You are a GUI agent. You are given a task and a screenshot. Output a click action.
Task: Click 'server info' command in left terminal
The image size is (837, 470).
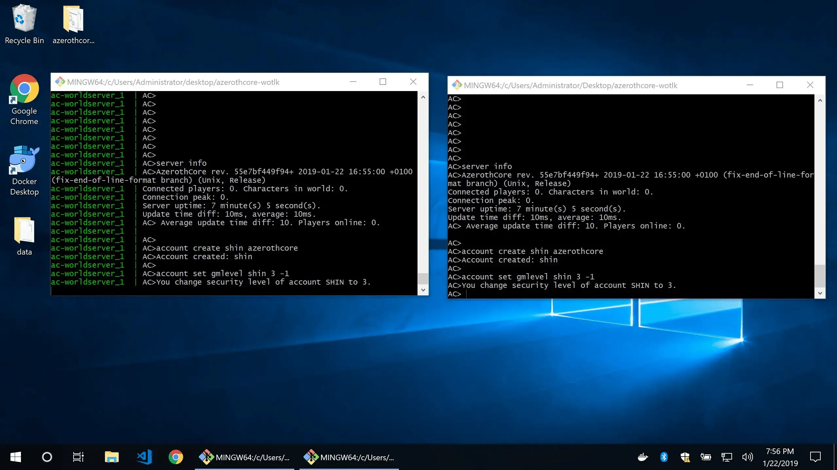181,163
